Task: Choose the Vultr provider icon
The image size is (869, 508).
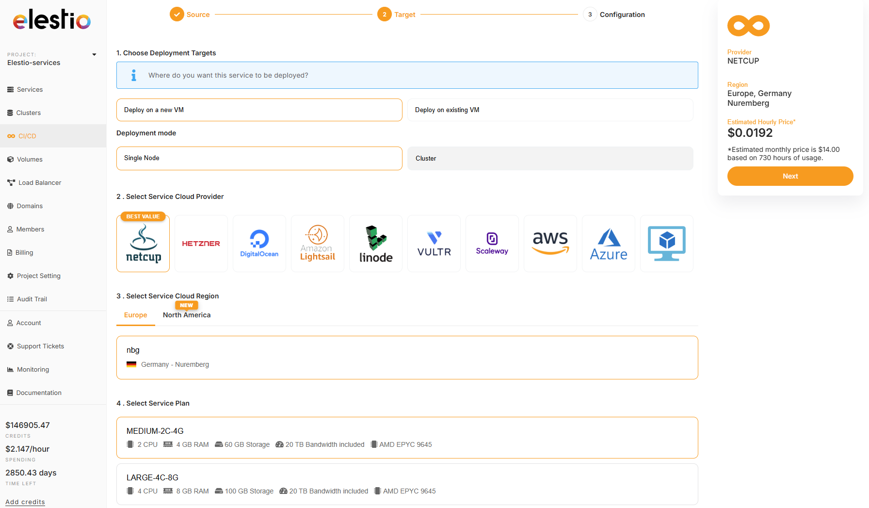Action: [434, 244]
